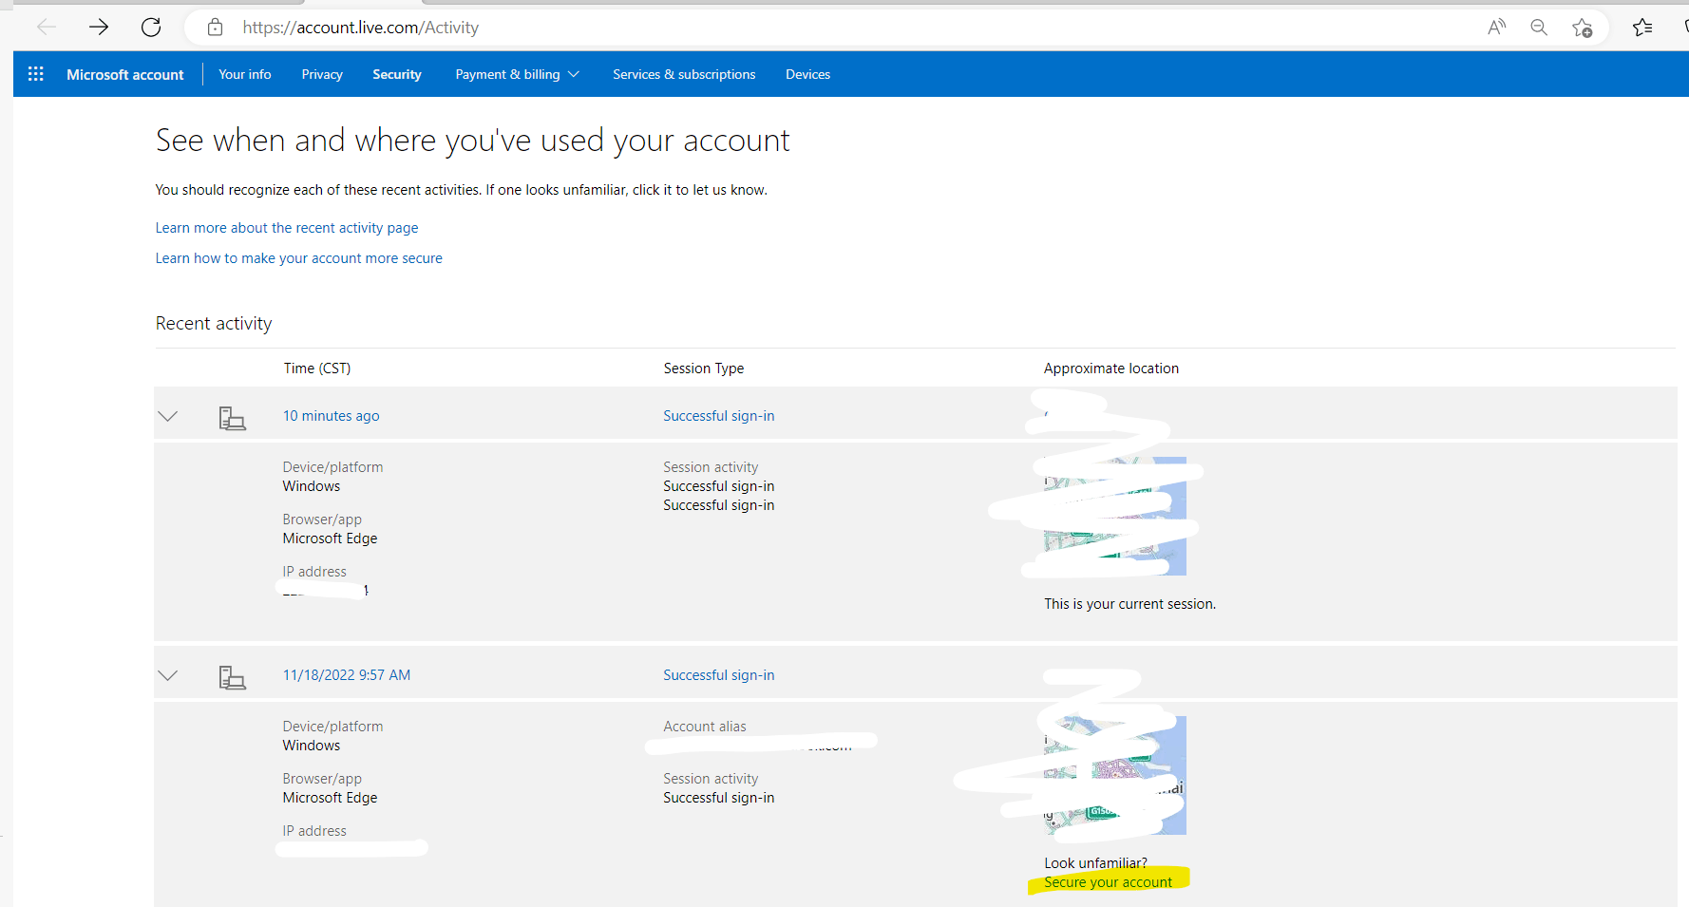Click map thumbnail of current session
The width and height of the screenshot is (1689, 907).
[x=1115, y=516]
